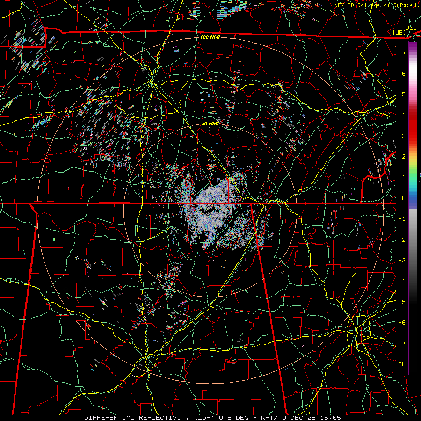This screenshot has width=421, height=421.
Task: Click the "-7" value on the scale
Action: click(402, 343)
